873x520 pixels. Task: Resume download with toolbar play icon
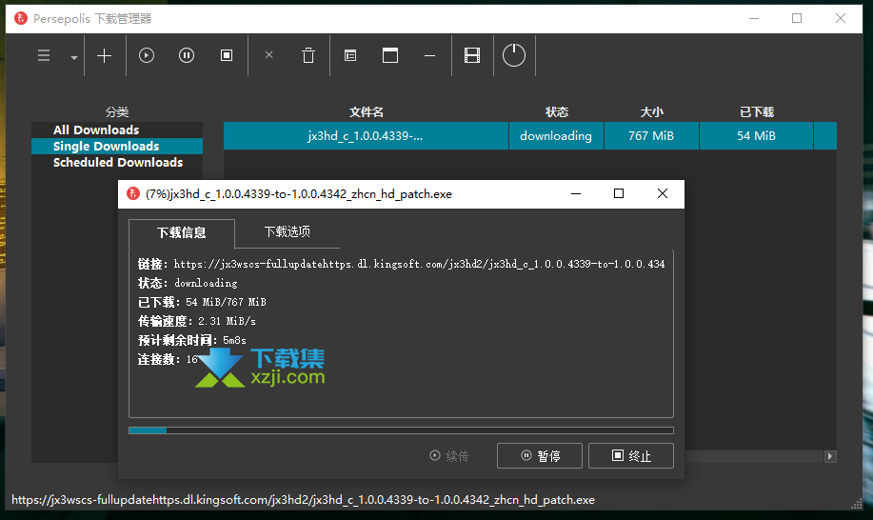[x=147, y=55]
